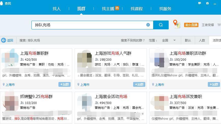The height and width of the screenshot is (124, 221).
Task: Click the 王者荣耀 suggestion link
Action: [x=208, y=25]
